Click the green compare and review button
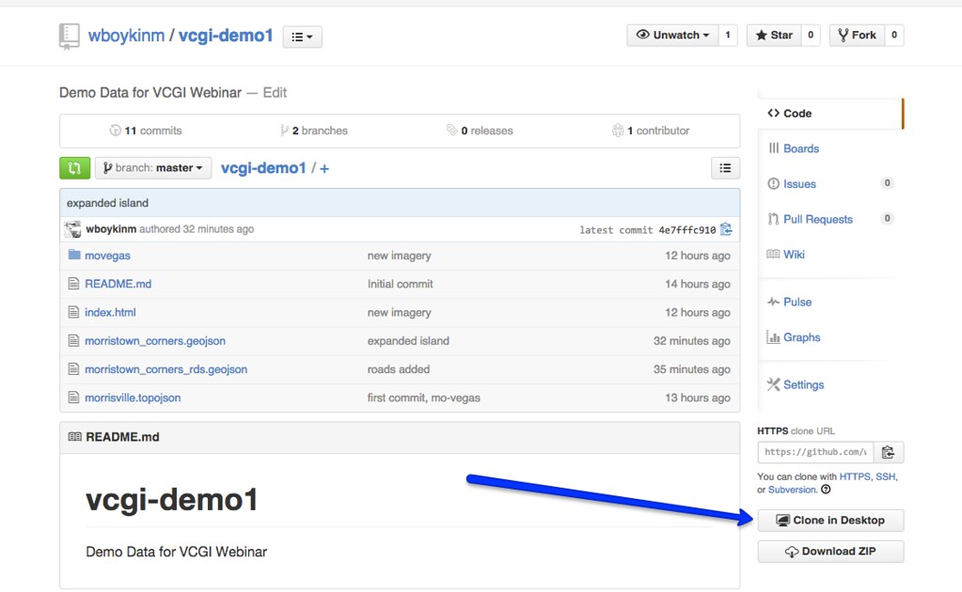Viewport: 962px width, 592px height. (x=75, y=168)
